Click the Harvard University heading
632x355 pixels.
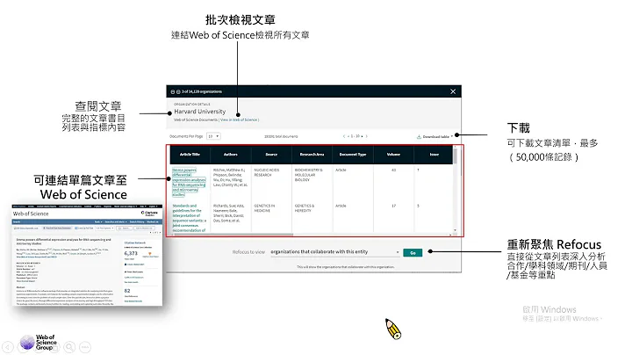[x=199, y=112]
